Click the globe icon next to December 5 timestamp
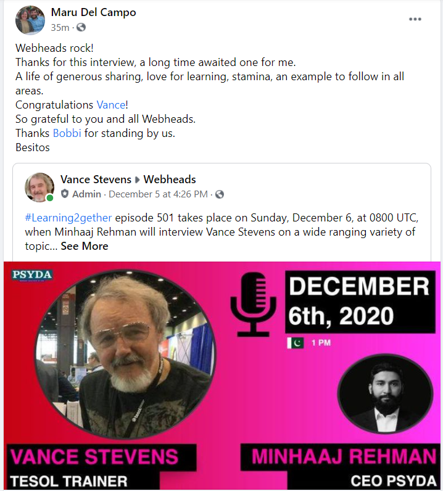The width and height of the screenshot is (443, 491). pyautogui.click(x=220, y=194)
